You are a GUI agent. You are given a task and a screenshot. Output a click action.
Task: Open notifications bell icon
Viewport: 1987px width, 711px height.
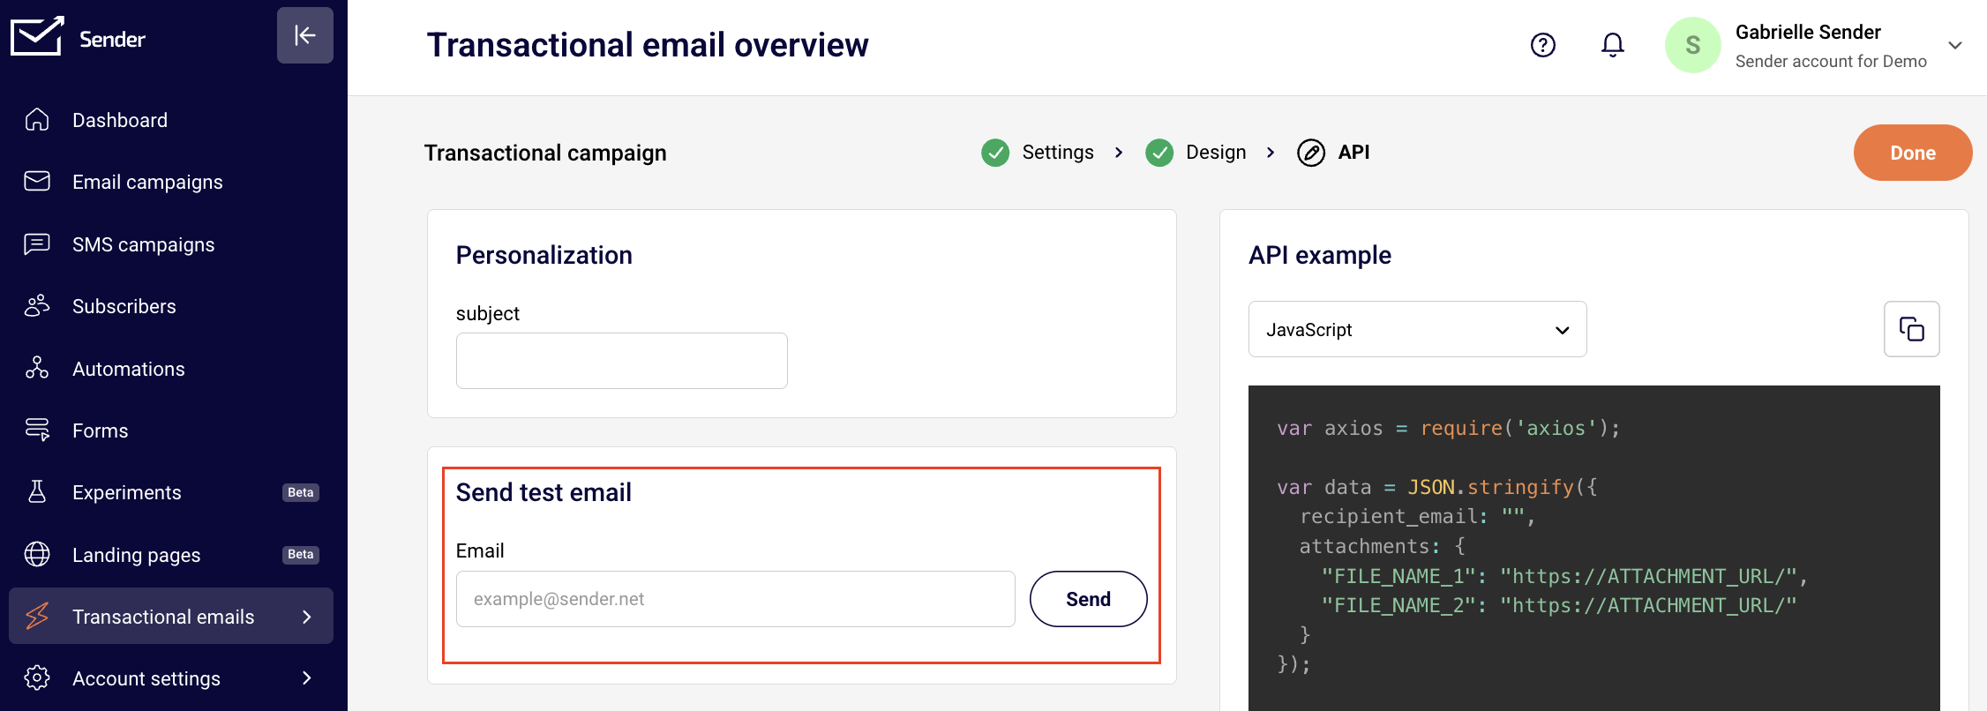click(x=1612, y=45)
